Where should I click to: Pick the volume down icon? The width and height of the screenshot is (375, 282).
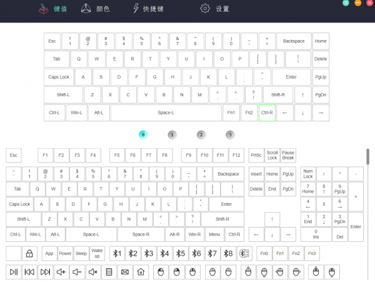[77, 272]
